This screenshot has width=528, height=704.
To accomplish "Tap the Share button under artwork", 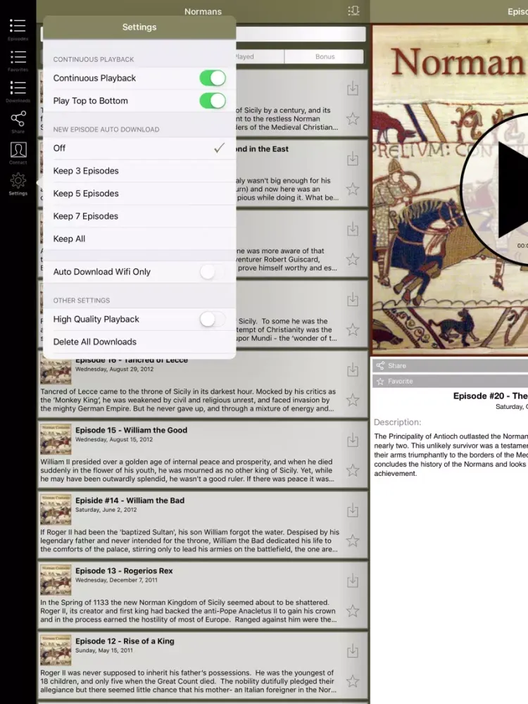I will [x=450, y=365].
